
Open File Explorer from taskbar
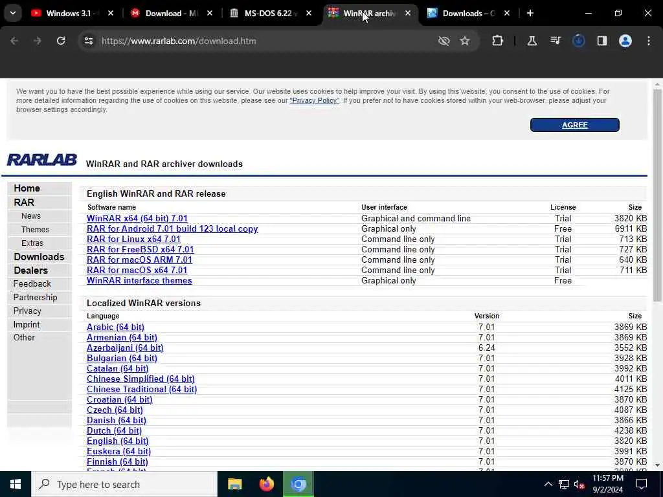tap(234, 484)
